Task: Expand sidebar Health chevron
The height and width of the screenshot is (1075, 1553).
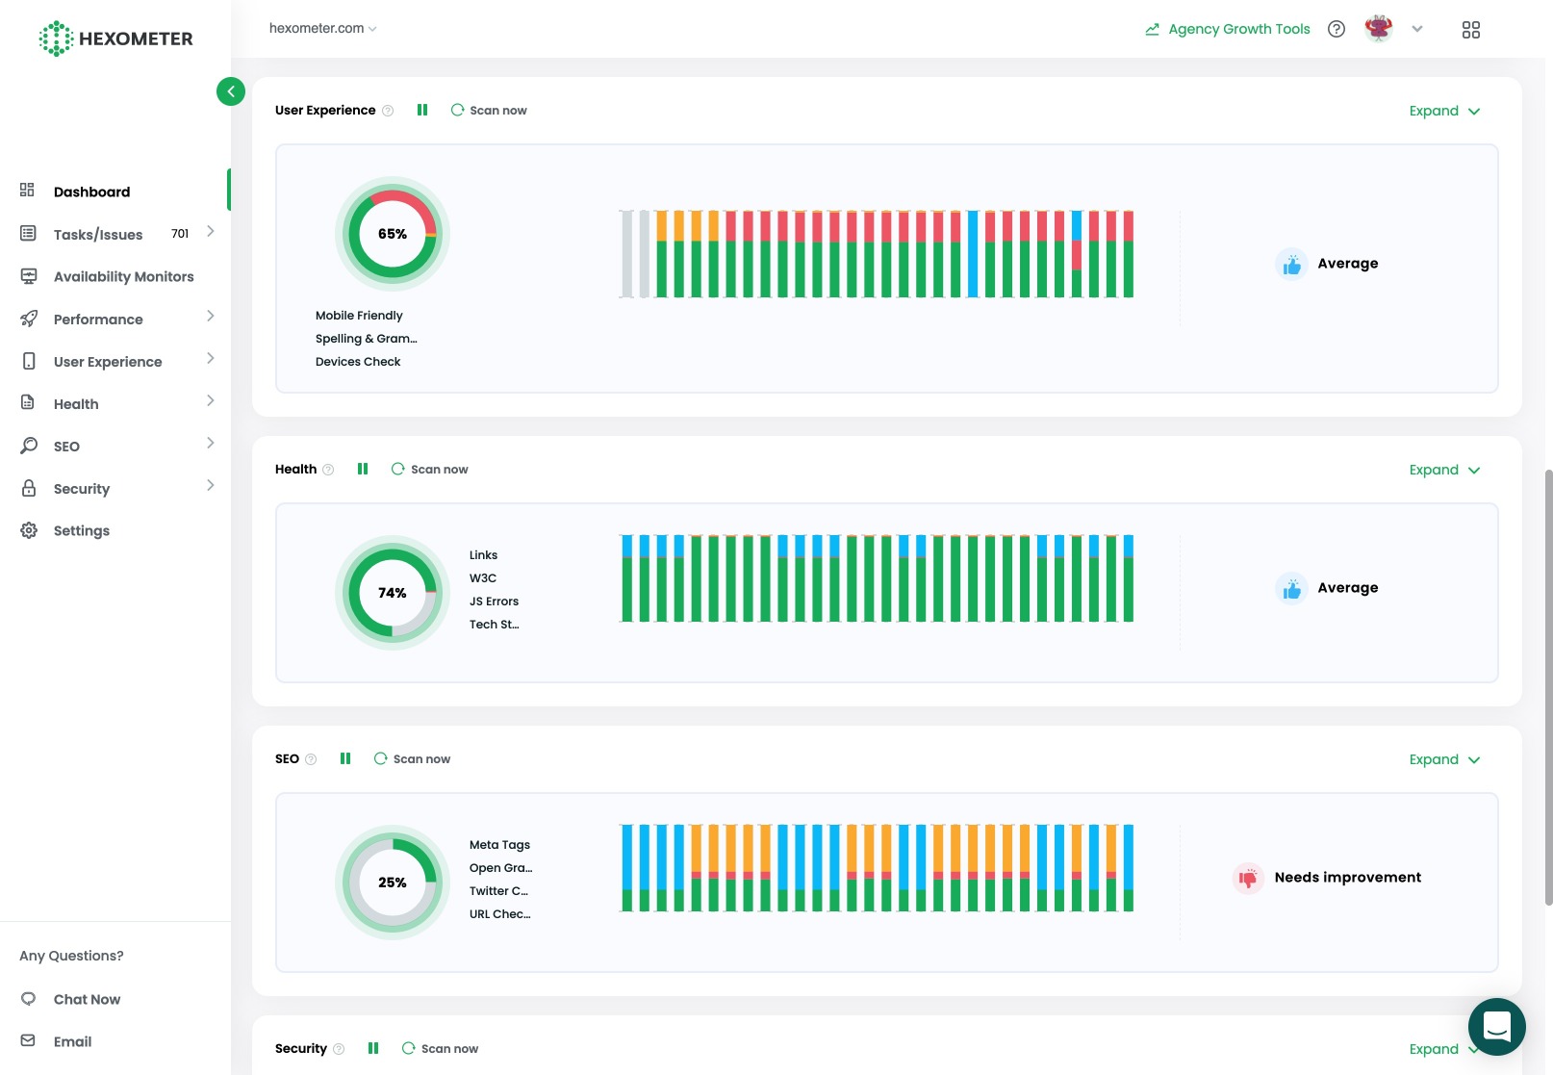Action: [210, 401]
